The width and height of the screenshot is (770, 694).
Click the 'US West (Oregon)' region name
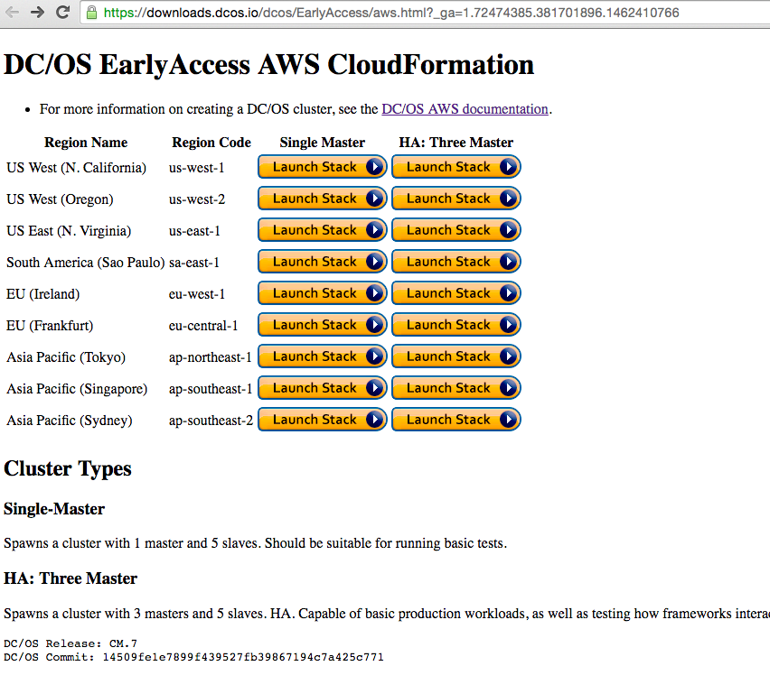pyautogui.click(x=60, y=199)
